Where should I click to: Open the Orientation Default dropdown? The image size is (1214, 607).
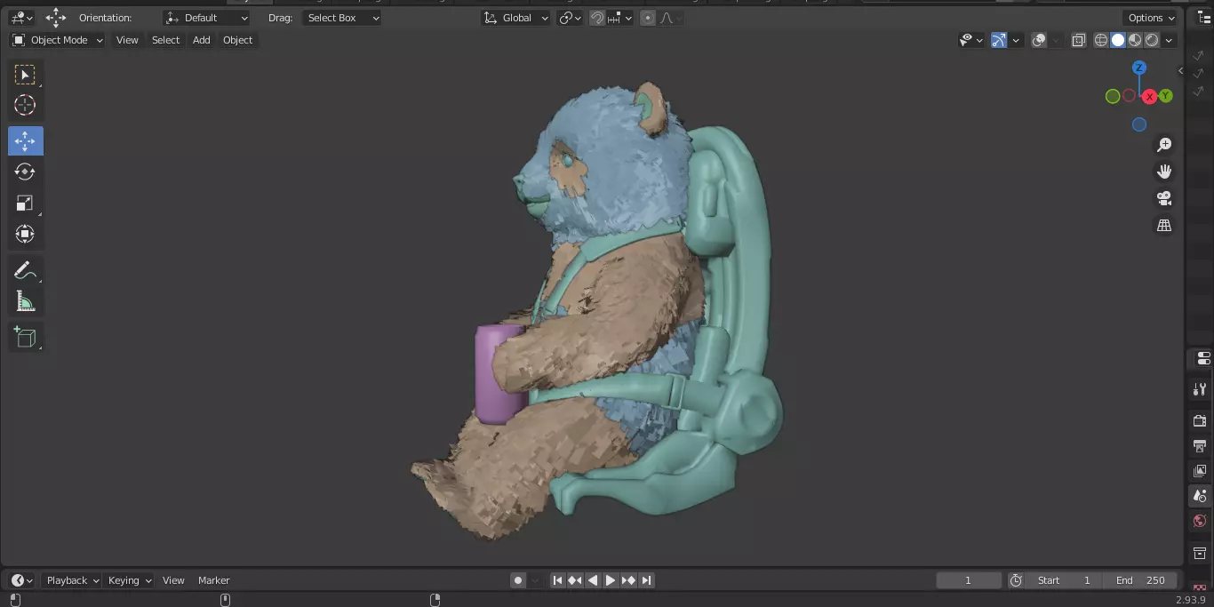tap(207, 18)
